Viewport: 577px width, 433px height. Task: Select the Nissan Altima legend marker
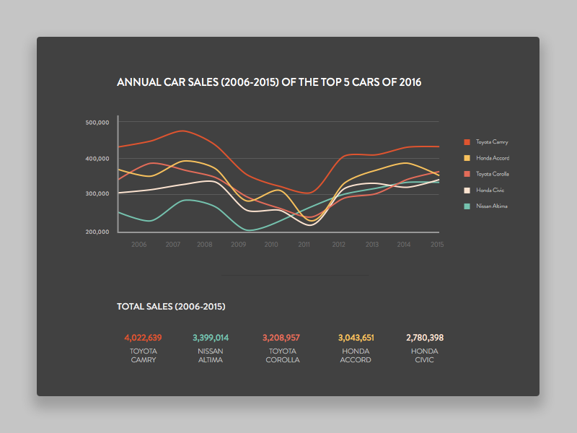tap(467, 205)
